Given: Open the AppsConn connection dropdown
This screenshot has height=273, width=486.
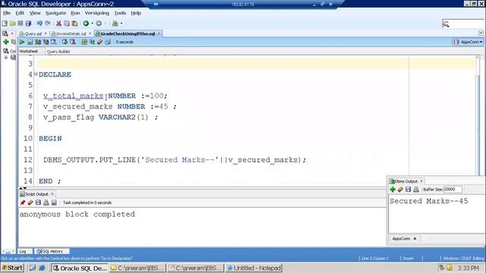Looking at the screenshot, I should [x=468, y=42].
